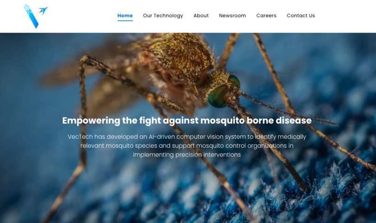Go to Our Technology page
The height and width of the screenshot is (223, 376).
pos(163,16)
